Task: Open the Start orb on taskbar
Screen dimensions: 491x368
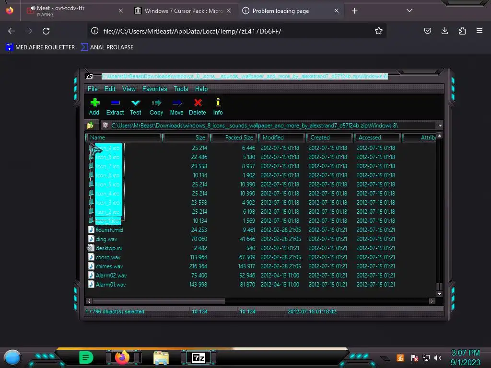Action: click(12, 357)
